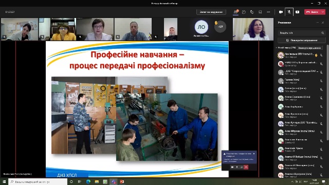The height and width of the screenshot is (185, 329).
Task: Open more options in the participants panel header
Action: (318, 23)
